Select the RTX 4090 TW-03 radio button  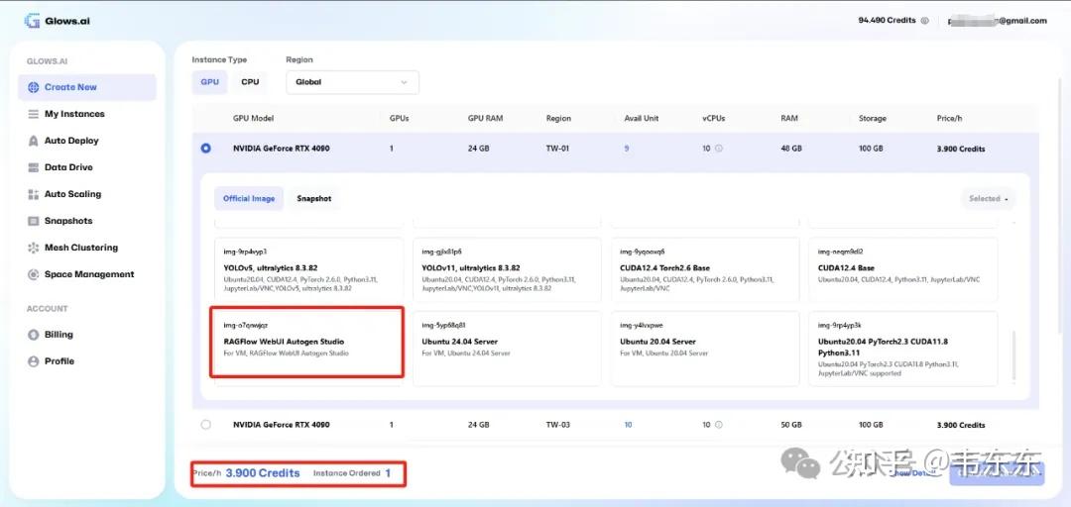click(x=206, y=425)
